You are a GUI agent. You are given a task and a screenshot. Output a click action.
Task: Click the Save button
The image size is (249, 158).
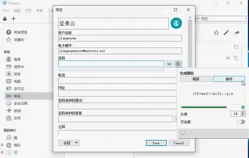pos(156,143)
